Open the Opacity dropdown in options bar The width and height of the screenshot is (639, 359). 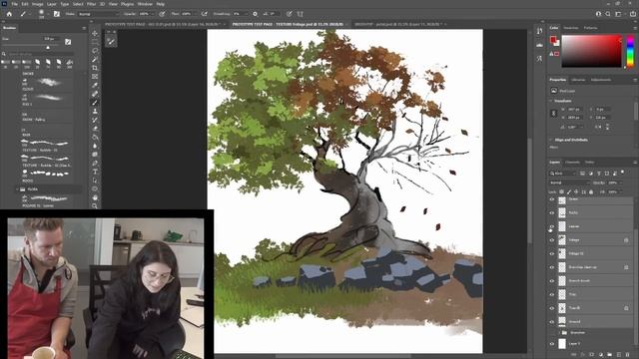click(x=152, y=14)
